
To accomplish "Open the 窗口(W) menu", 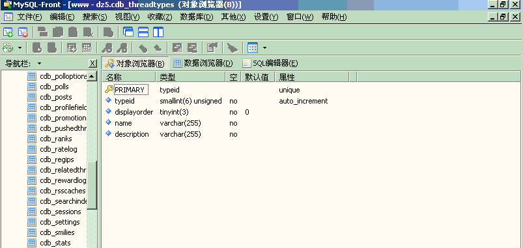I will coord(300,17).
